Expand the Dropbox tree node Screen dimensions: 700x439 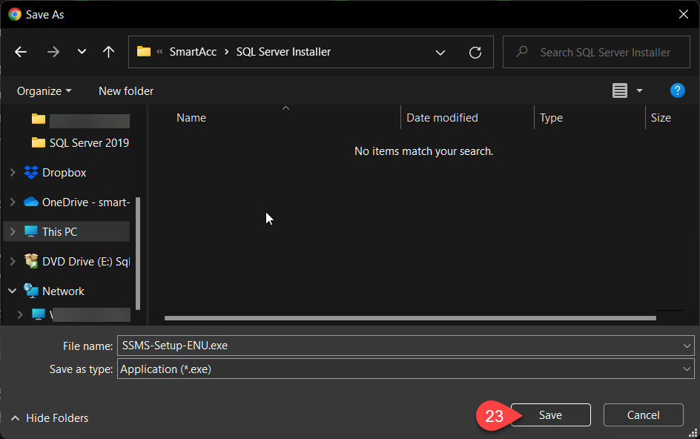click(13, 172)
